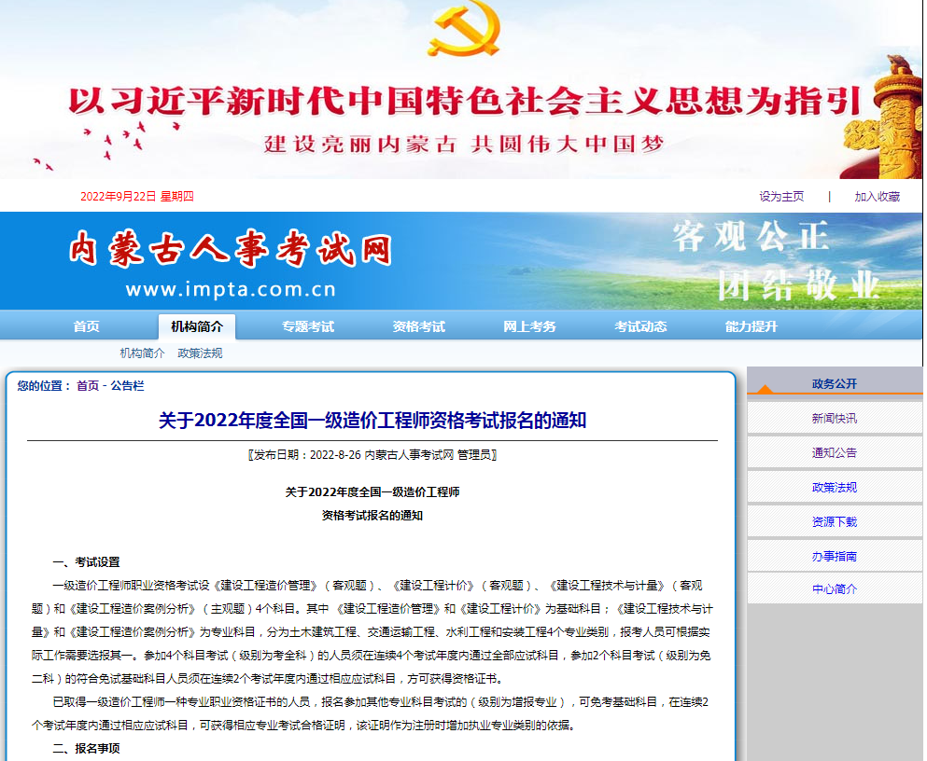Open 办事指南 in the sidebar
927x761 pixels.
click(834, 557)
